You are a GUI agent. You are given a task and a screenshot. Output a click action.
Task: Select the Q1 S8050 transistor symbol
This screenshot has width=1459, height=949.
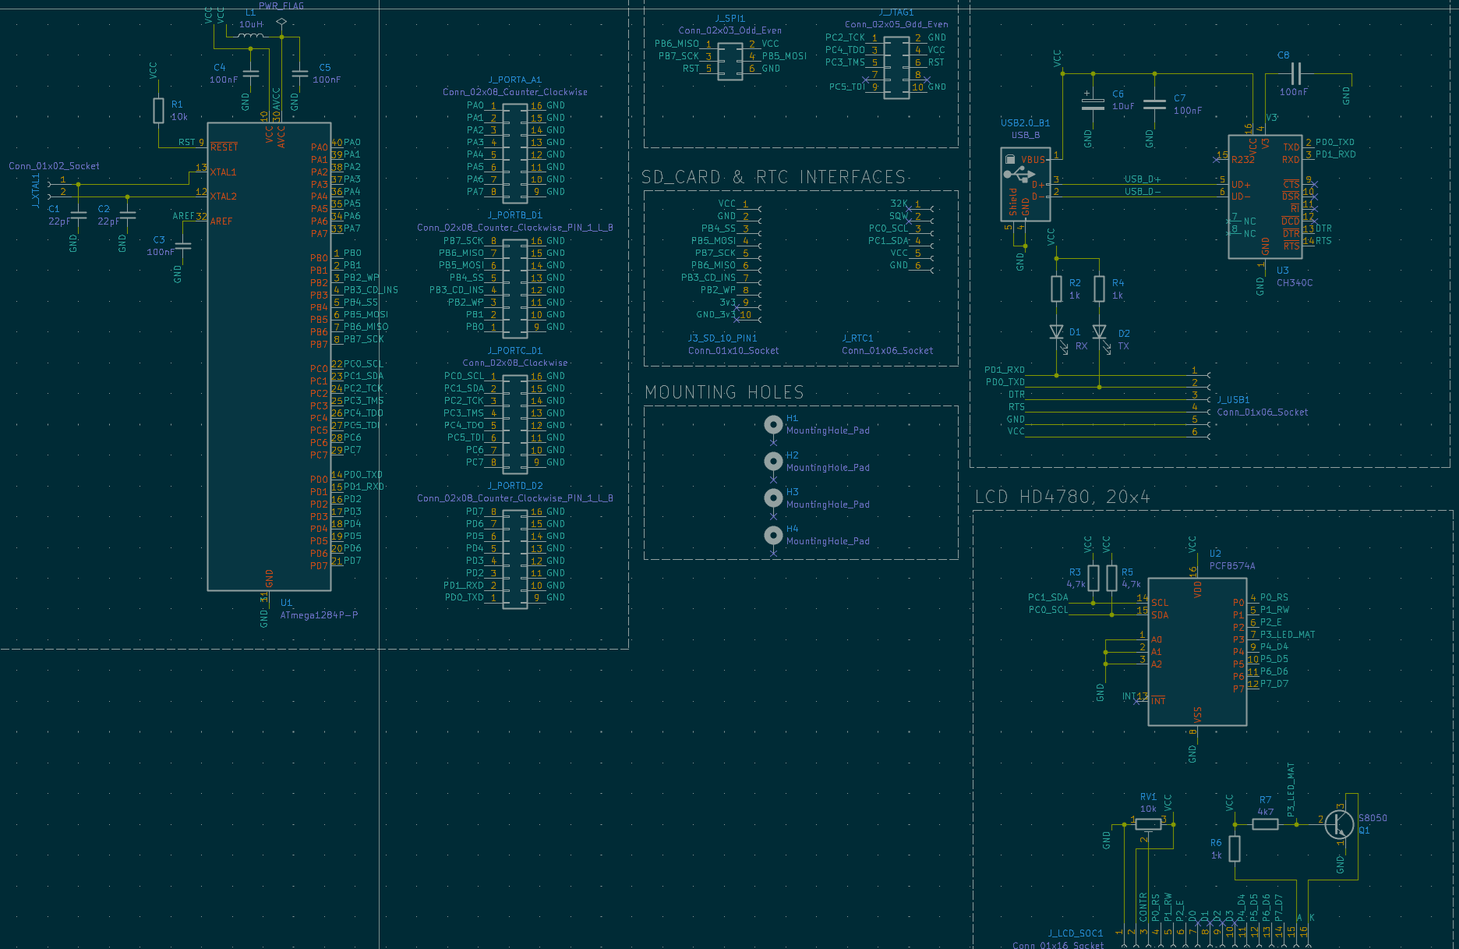1339,824
